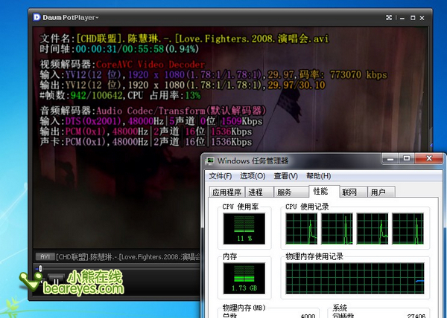Click the 物理内存使用记录 graph

pyautogui.click(x=355, y=278)
